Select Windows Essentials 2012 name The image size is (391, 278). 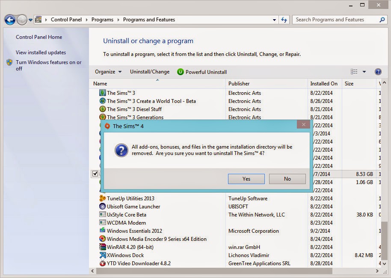tap(134, 231)
